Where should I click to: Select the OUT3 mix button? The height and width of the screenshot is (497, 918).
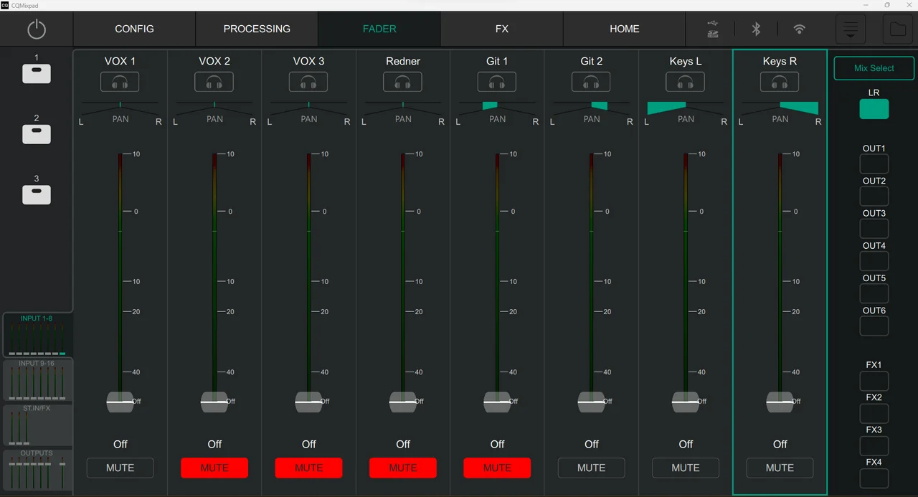pyautogui.click(x=874, y=228)
